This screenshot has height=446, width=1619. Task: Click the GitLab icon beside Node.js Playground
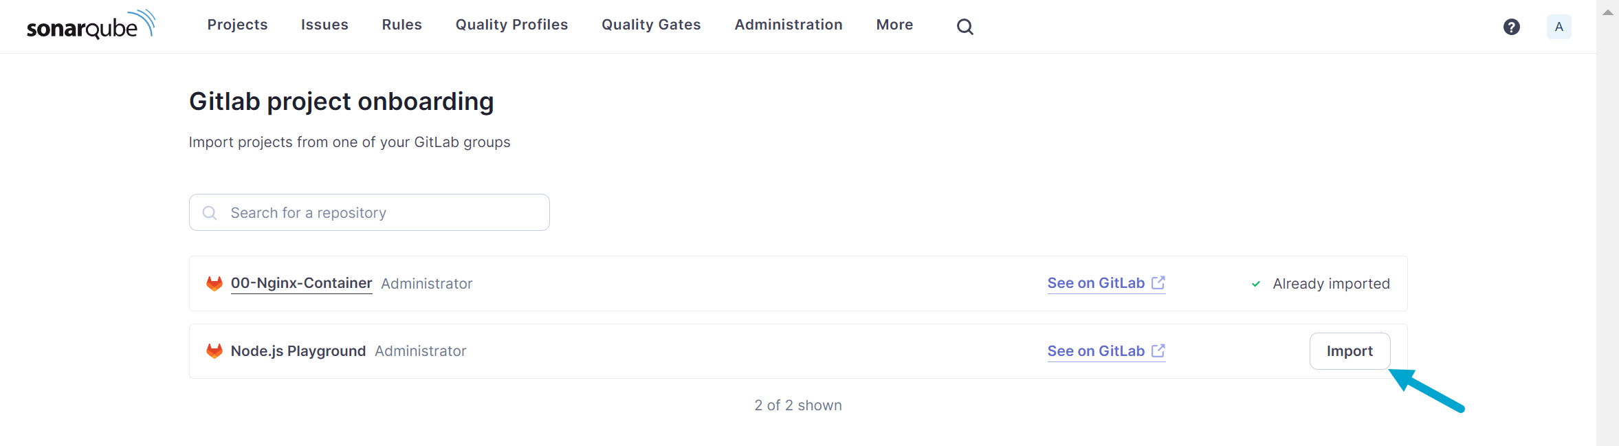click(214, 350)
